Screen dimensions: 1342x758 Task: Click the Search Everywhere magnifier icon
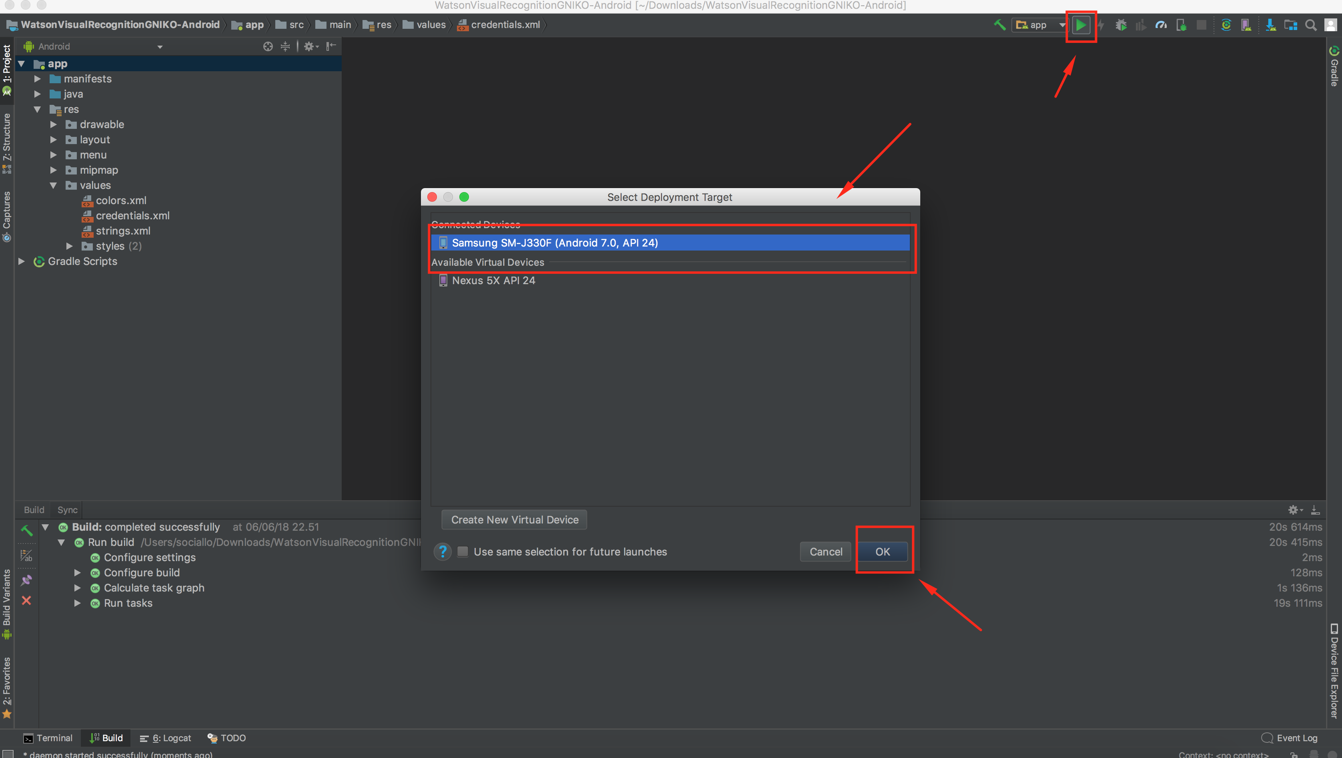(1311, 25)
